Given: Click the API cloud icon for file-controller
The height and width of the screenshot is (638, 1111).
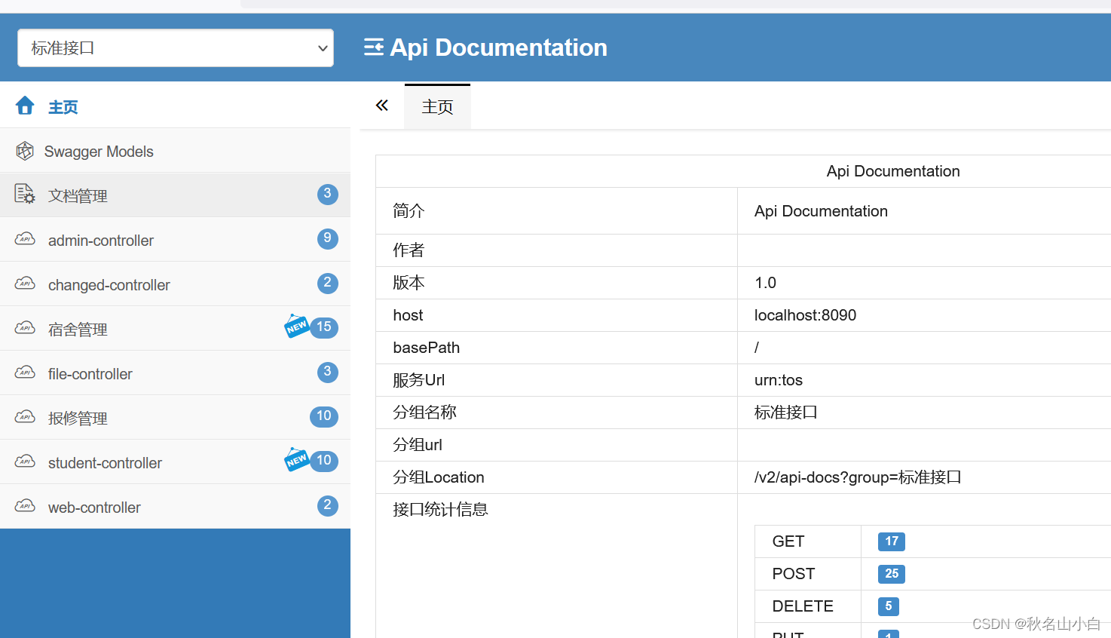Looking at the screenshot, I should [25, 373].
